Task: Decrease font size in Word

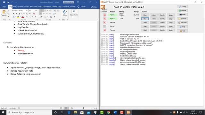Action: point(36,17)
